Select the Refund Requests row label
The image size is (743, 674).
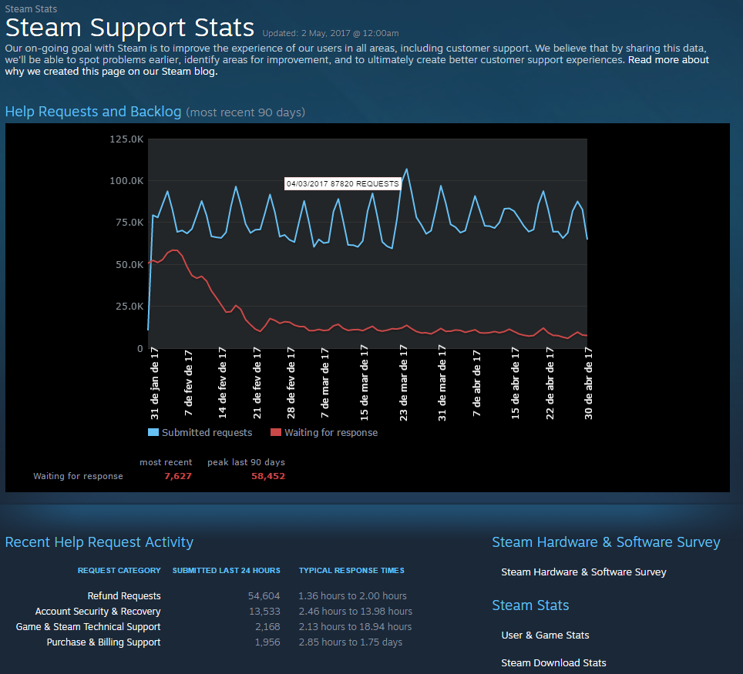[x=124, y=596]
